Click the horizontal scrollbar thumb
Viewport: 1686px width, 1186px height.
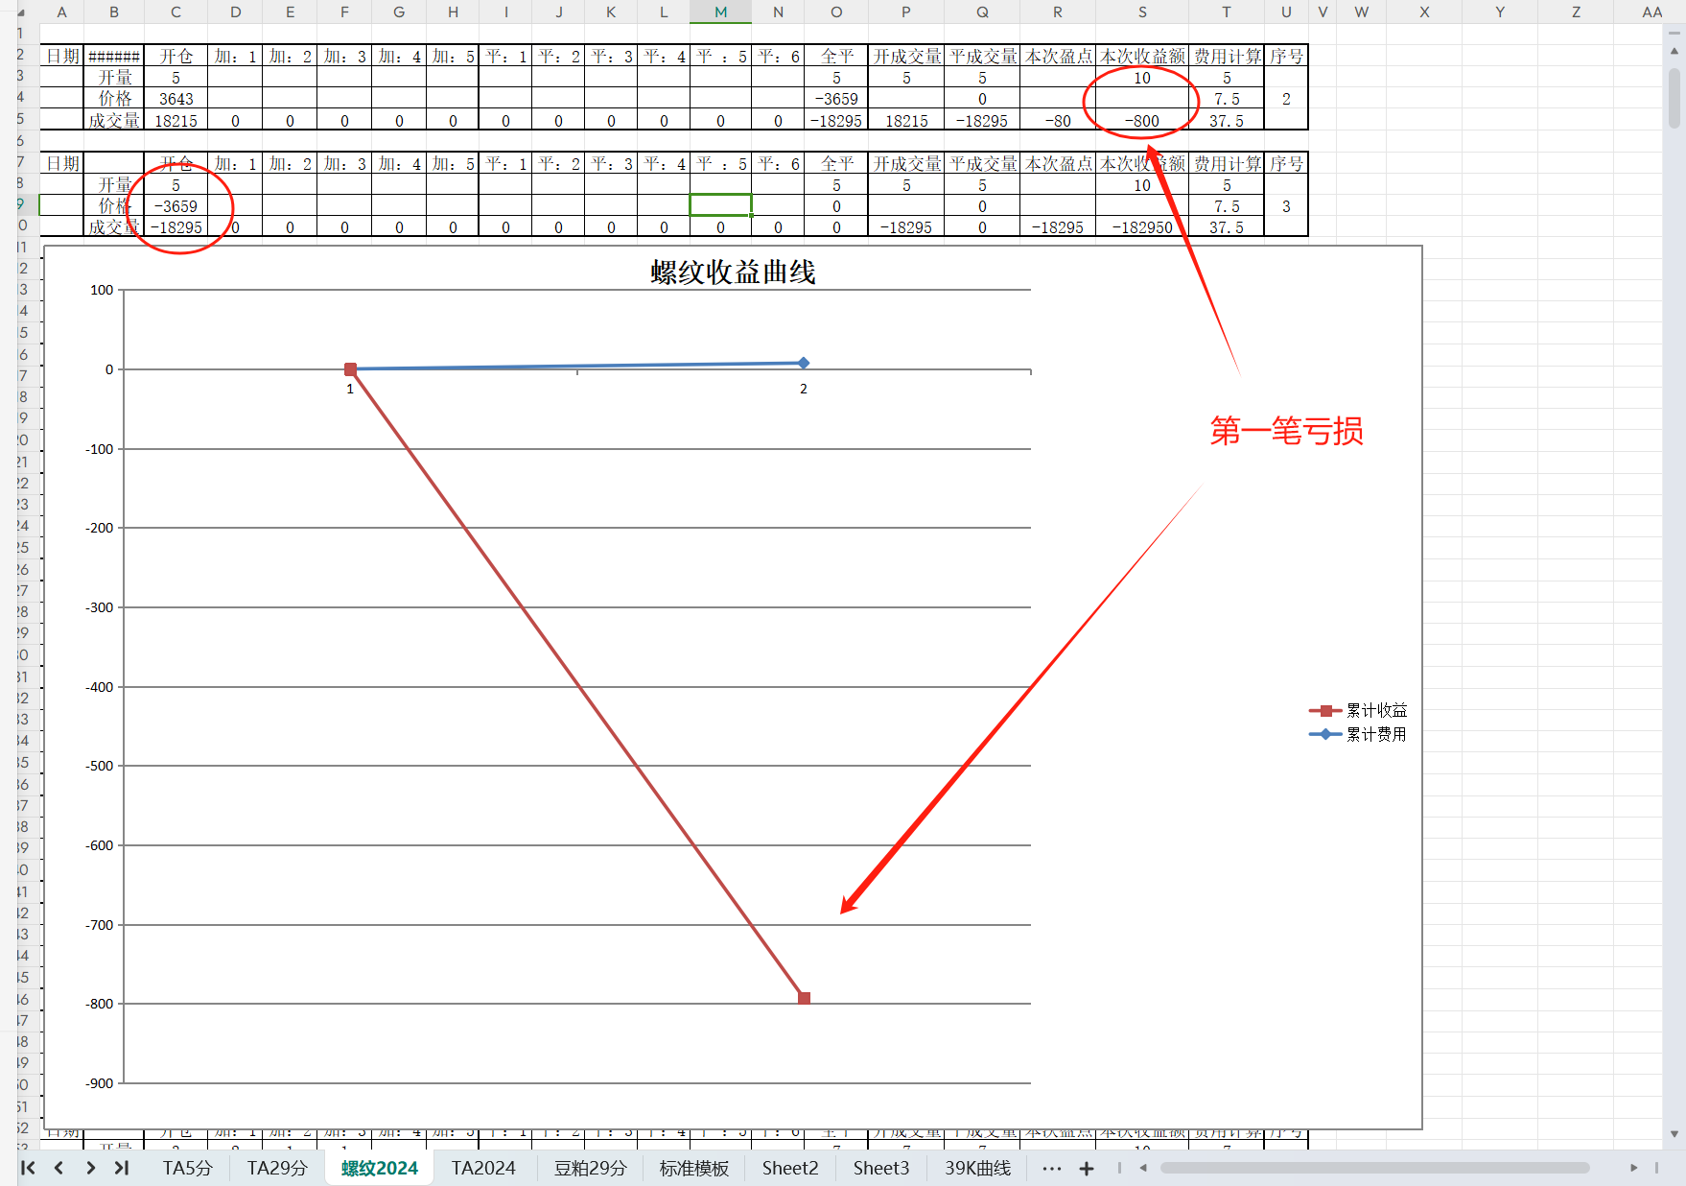point(1374,1168)
